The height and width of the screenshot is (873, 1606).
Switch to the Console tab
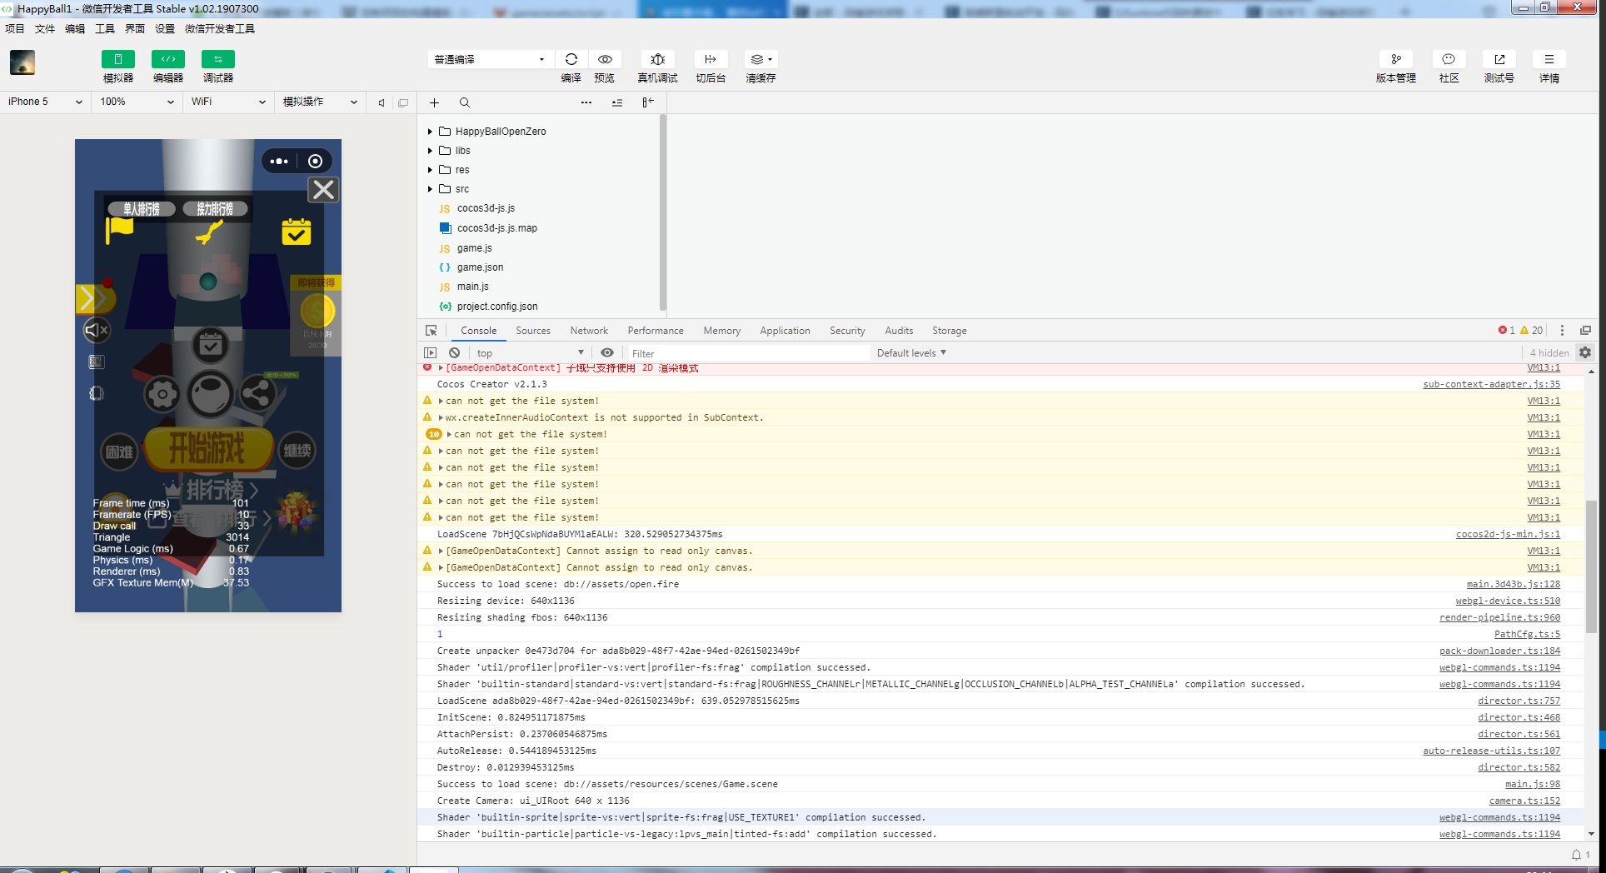coord(478,331)
